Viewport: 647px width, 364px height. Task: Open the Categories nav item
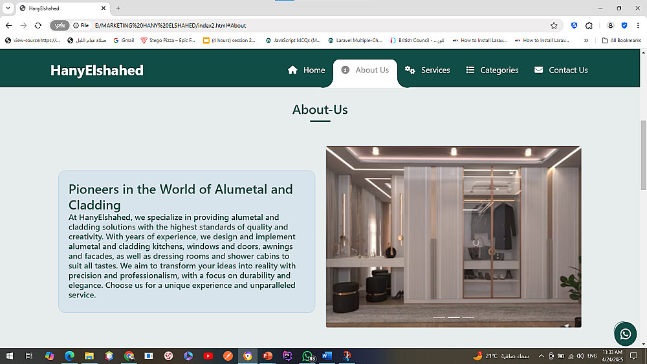point(492,70)
